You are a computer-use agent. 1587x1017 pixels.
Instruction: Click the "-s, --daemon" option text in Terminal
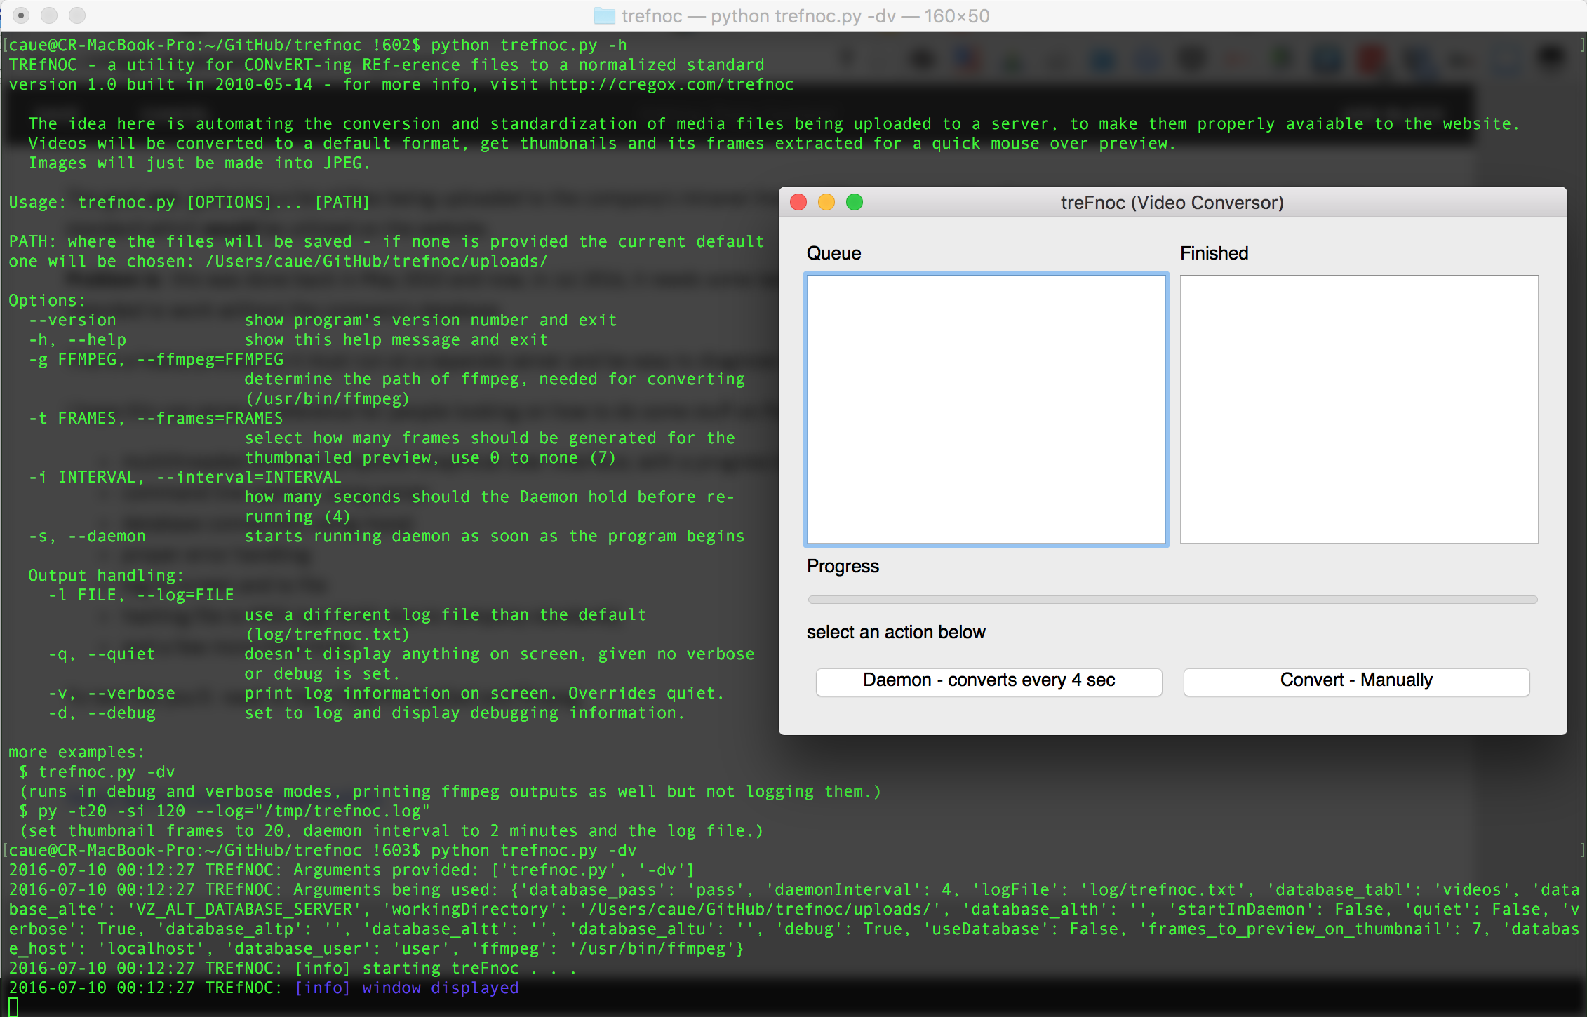pyautogui.click(x=86, y=536)
